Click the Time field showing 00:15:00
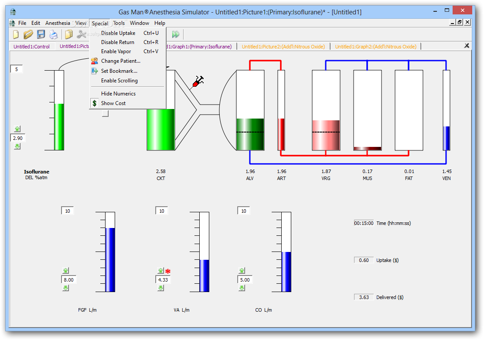This screenshot has width=484, height=340. pos(364,223)
